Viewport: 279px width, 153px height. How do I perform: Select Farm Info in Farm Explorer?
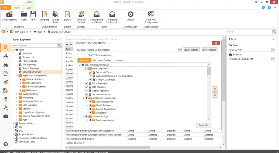pos(27,54)
